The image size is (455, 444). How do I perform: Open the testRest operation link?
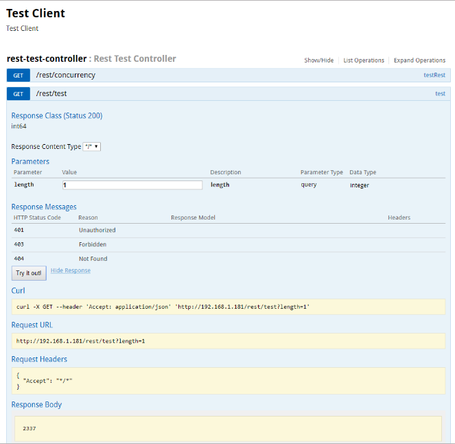pyautogui.click(x=434, y=75)
